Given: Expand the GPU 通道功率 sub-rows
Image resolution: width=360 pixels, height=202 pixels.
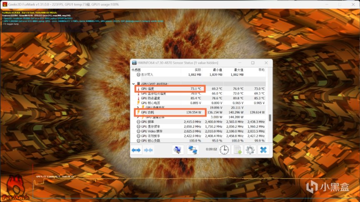Looking at the screenshot, I should click(138, 117).
